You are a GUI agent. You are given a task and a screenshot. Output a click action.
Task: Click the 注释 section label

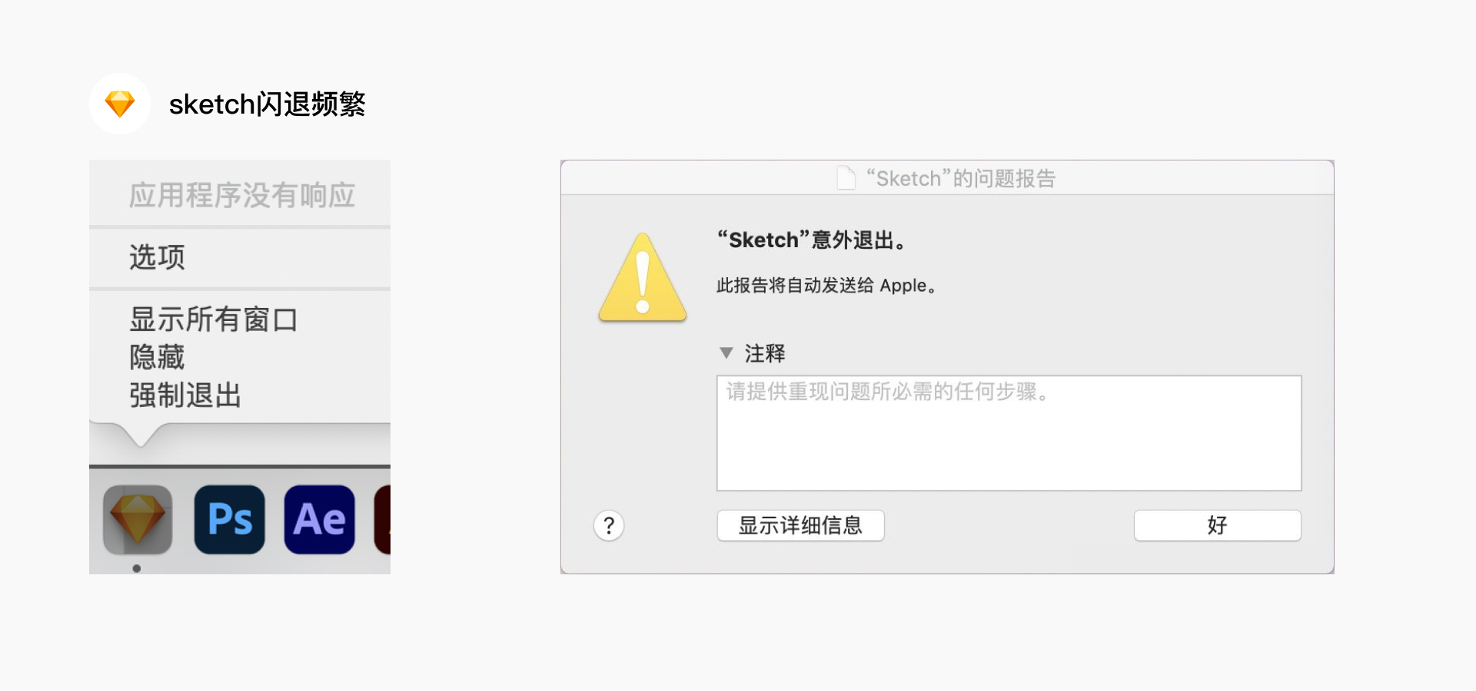[x=765, y=353]
